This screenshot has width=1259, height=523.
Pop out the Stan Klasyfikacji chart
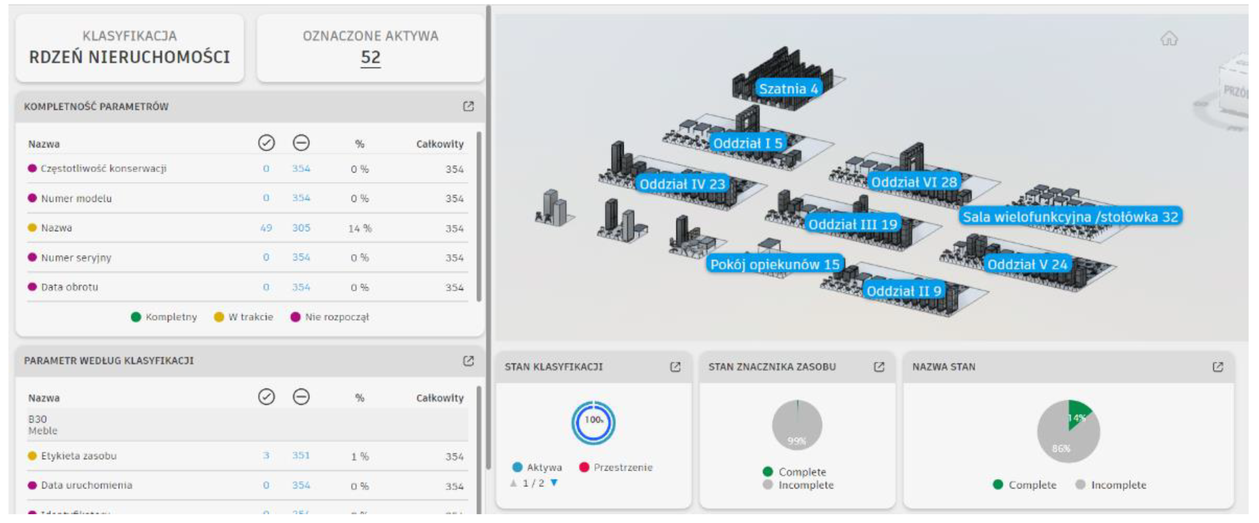[675, 367]
